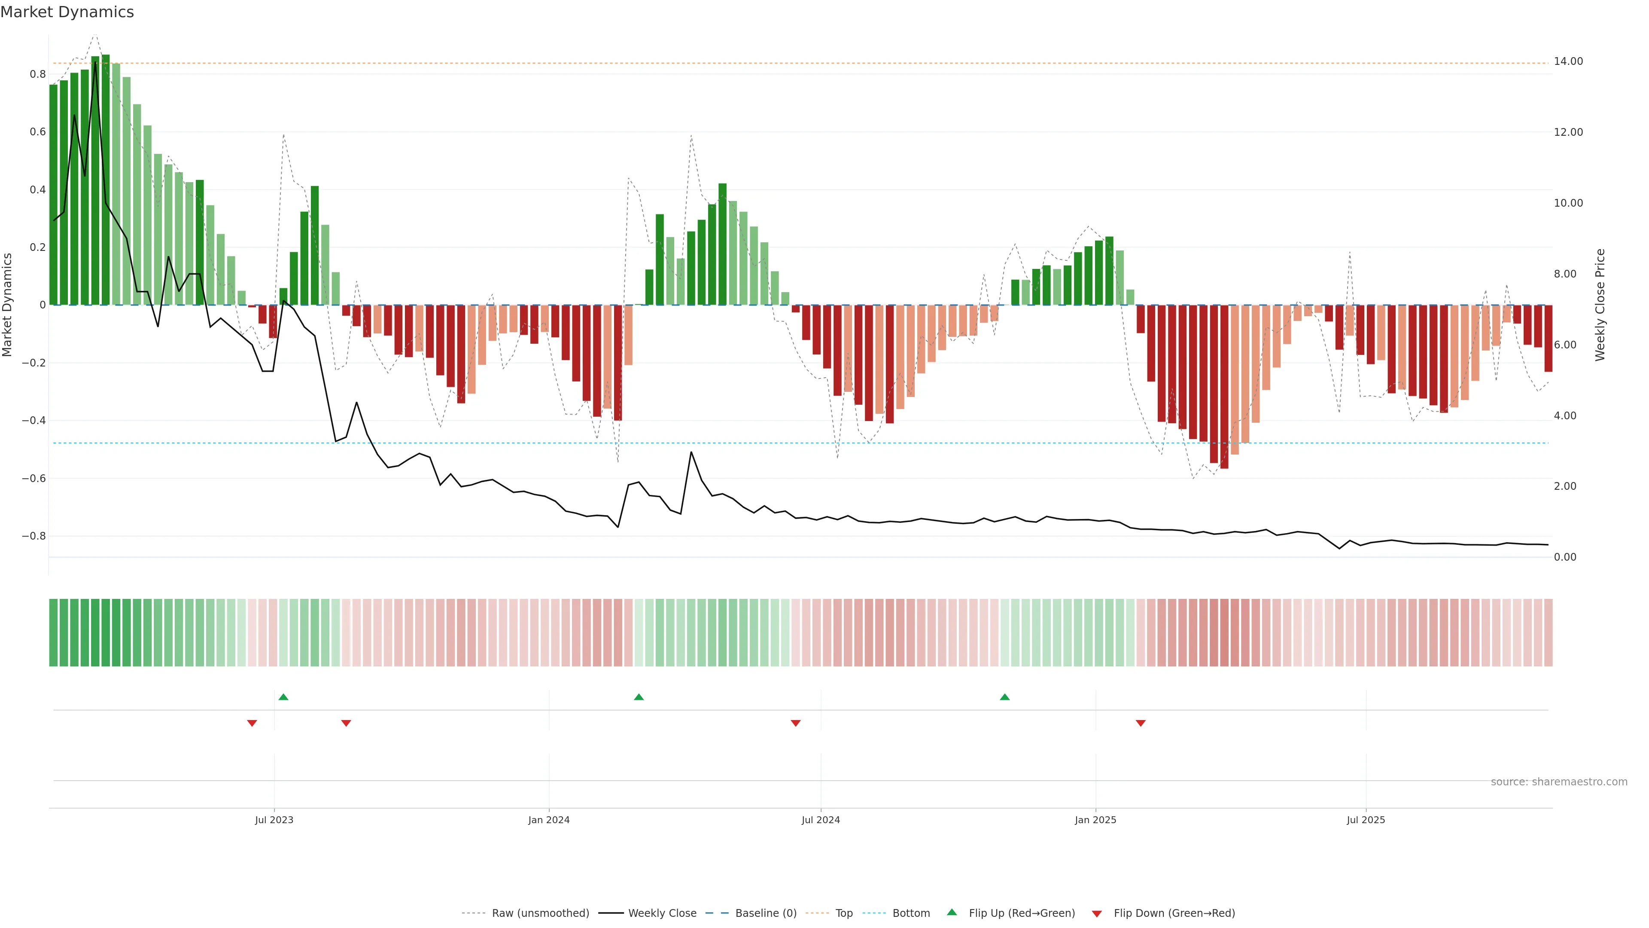The height and width of the screenshot is (928, 1649).
Task: Click the Jan 2024 x-axis label
Action: click(x=549, y=820)
